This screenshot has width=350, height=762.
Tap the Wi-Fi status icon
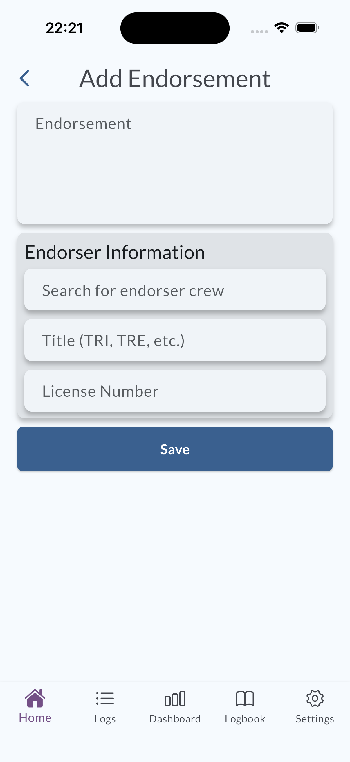click(x=282, y=28)
